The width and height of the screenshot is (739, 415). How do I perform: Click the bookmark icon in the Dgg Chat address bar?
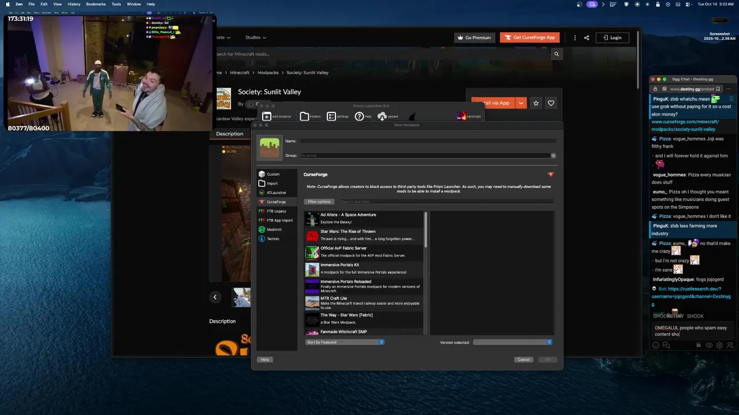click(x=718, y=89)
